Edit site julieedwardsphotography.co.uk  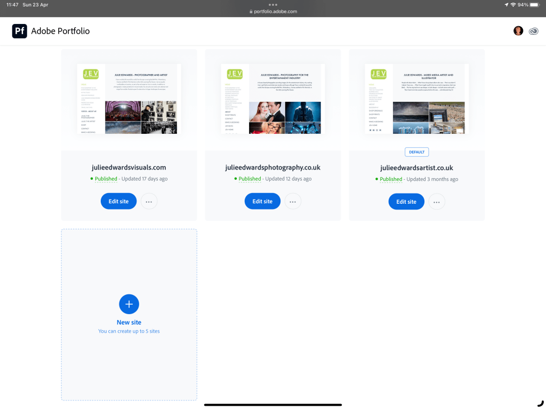(x=262, y=202)
